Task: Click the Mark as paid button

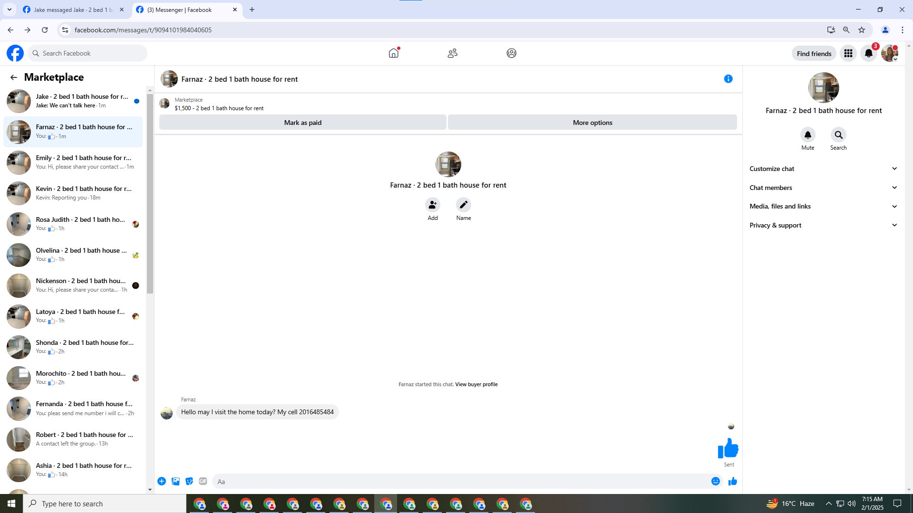Action: pos(302,123)
